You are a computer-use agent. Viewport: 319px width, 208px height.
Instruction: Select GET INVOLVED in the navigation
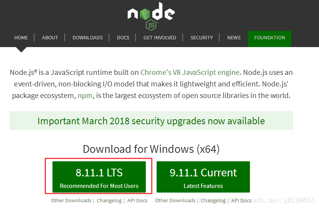coord(160,38)
